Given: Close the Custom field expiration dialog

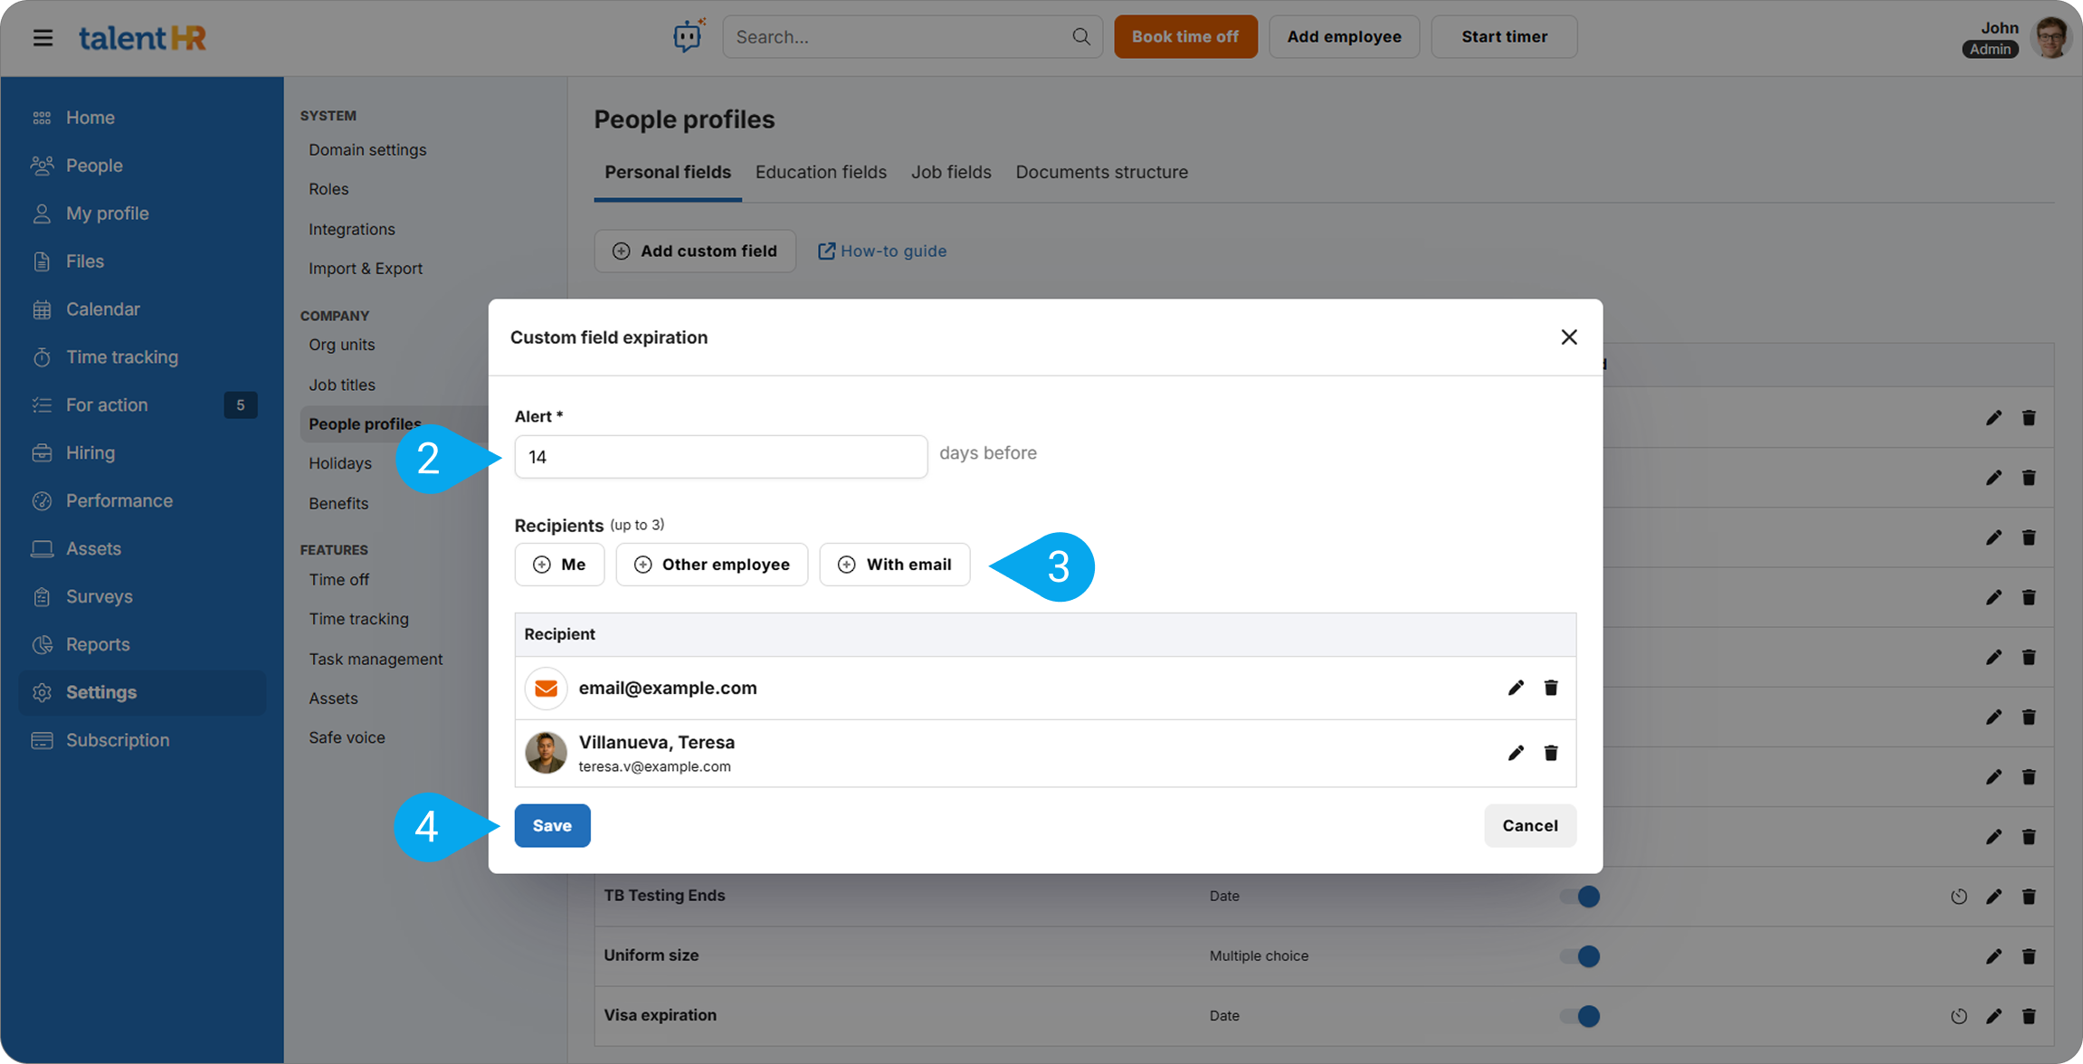Looking at the screenshot, I should pyautogui.click(x=1568, y=337).
